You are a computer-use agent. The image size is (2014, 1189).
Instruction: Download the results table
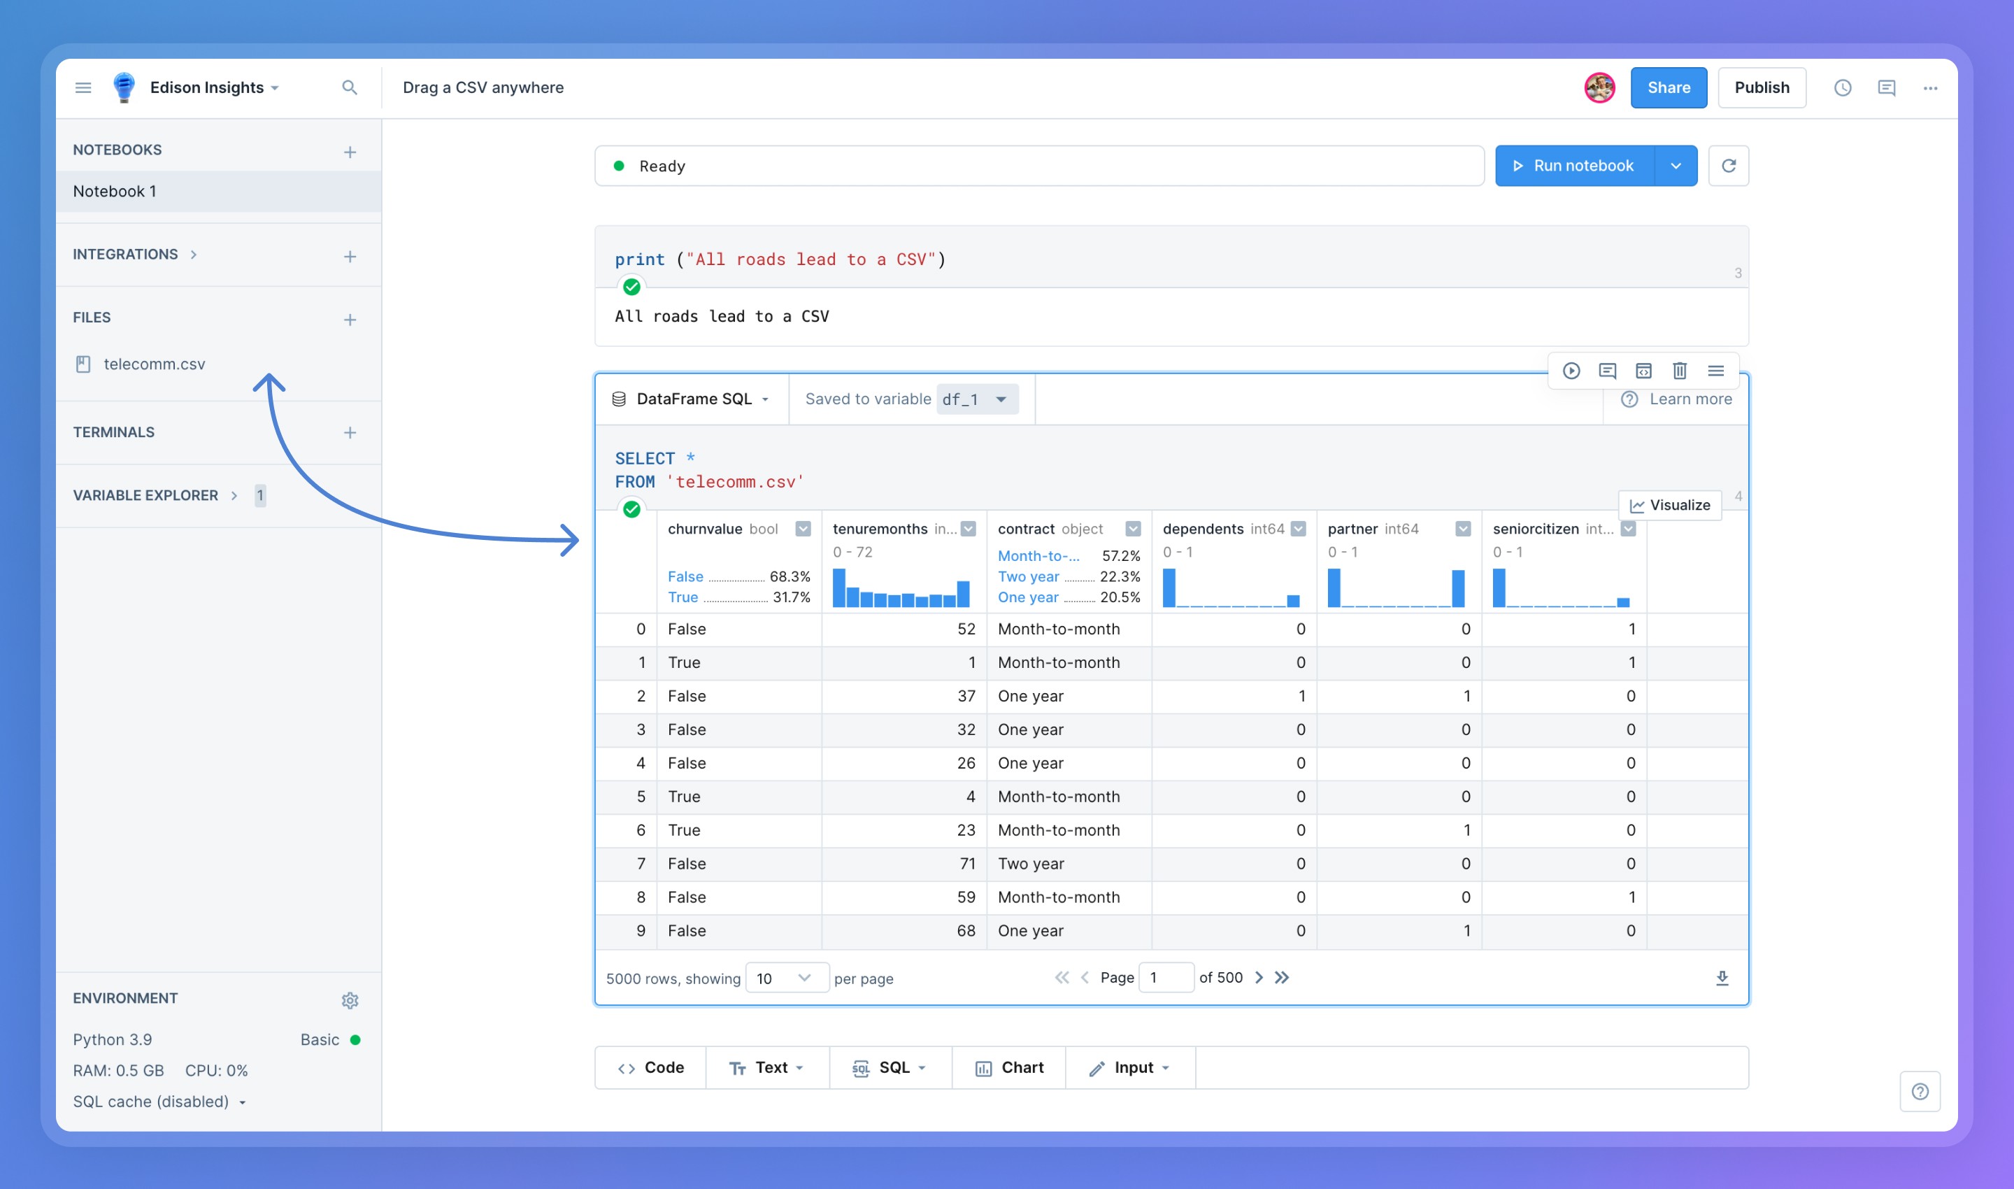(1722, 978)
